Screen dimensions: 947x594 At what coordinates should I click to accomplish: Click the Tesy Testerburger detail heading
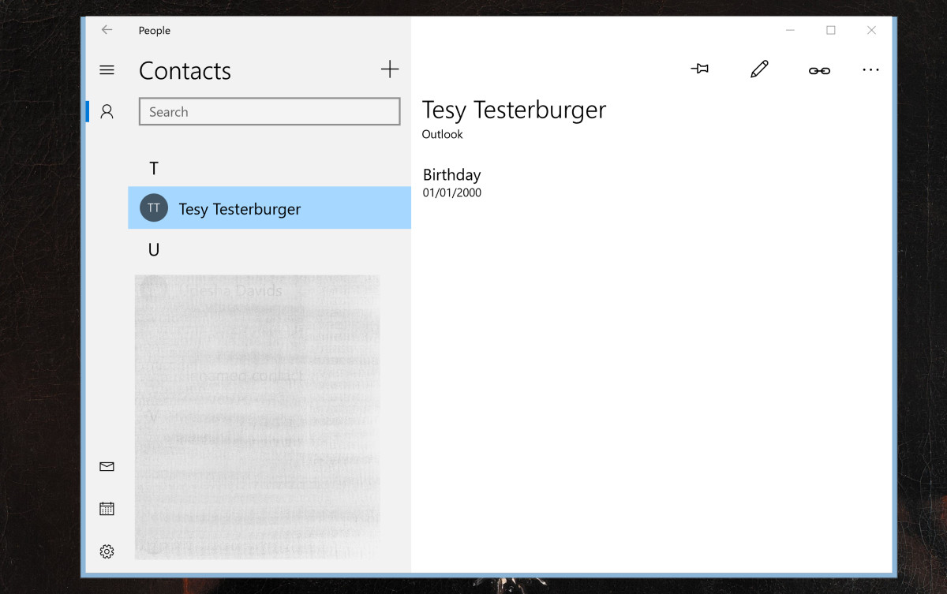515,110
